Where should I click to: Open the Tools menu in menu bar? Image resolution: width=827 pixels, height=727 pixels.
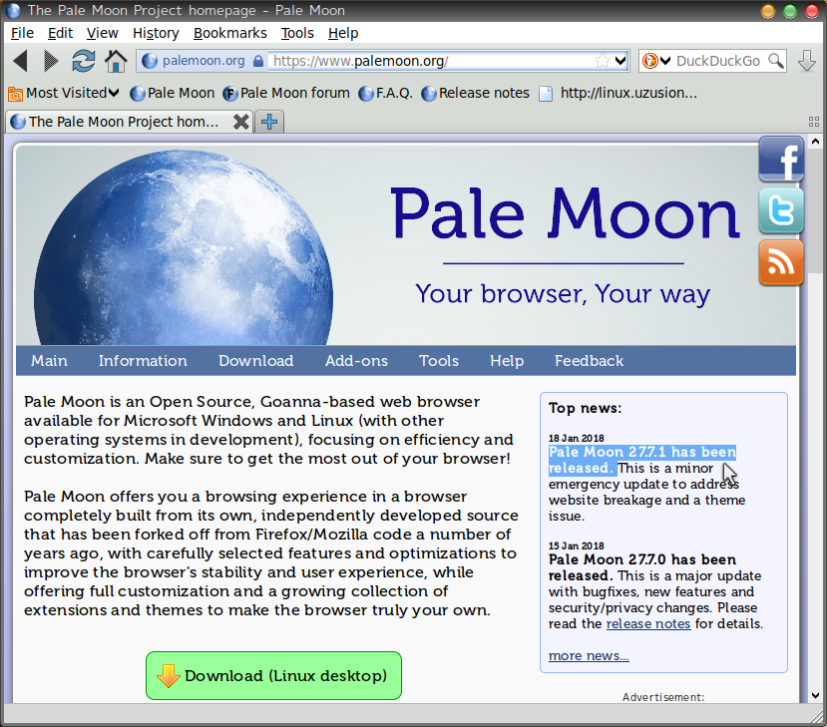point(297,33)
